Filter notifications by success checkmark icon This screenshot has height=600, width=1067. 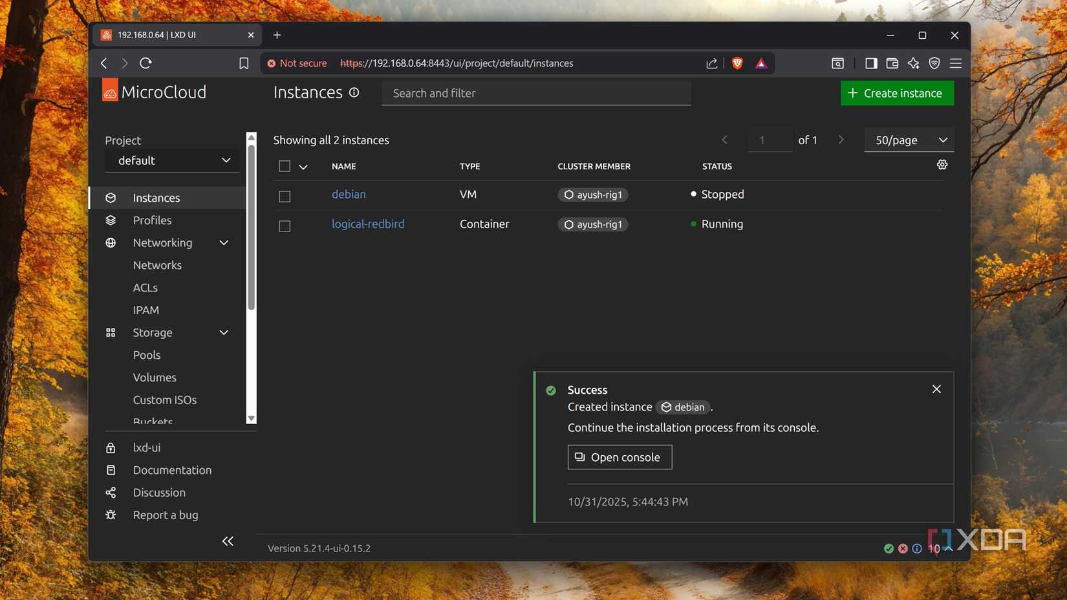tap(889, 548)
